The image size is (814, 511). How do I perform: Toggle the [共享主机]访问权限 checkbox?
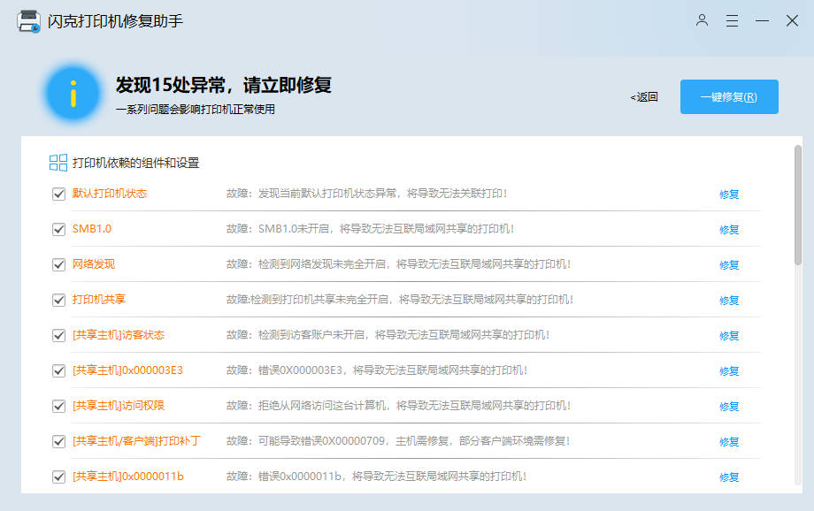click(x=59, y=406)
